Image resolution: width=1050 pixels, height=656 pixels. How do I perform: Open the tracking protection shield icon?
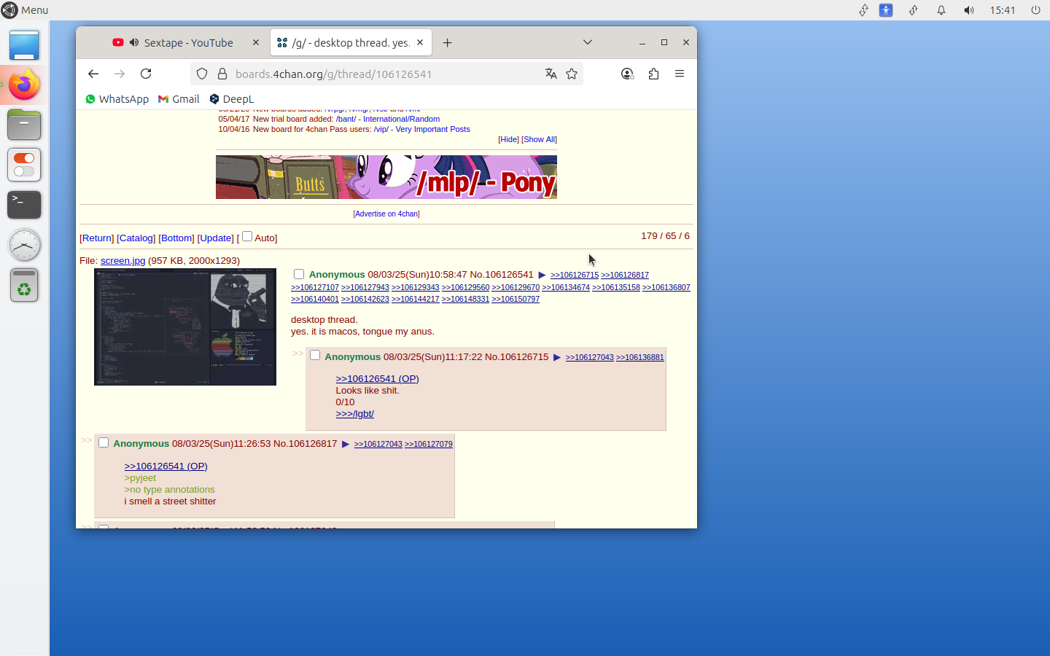tap(202, 74)
